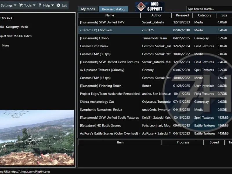Viewport: 232px width, 174px height.
Task: Select AxlRose's Battle Scenes (Color Overhaul)
Action: click(x=155, y=133)
